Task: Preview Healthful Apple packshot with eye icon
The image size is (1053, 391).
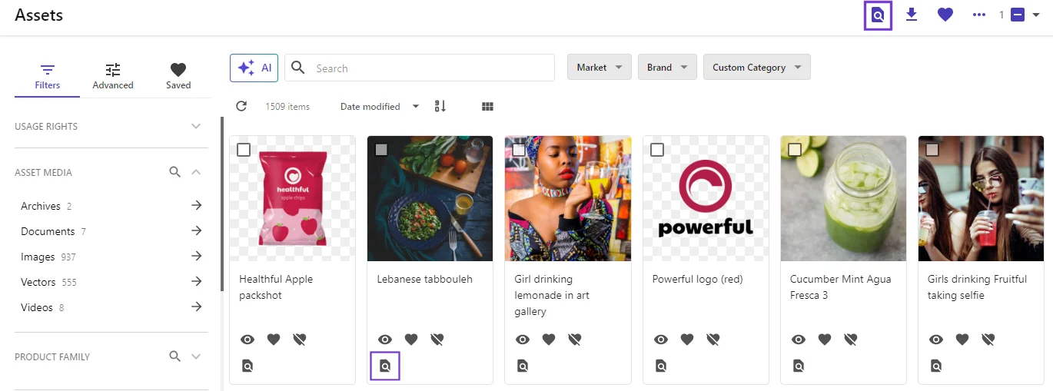Action: (247, 339)
